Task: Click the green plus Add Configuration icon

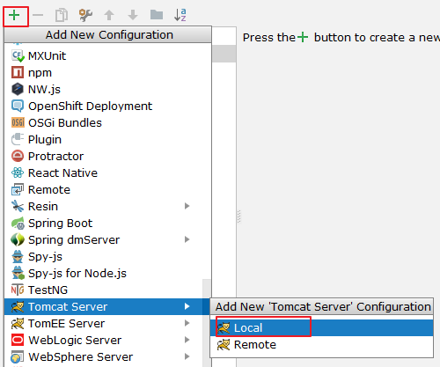Action: tap(14, 15)
